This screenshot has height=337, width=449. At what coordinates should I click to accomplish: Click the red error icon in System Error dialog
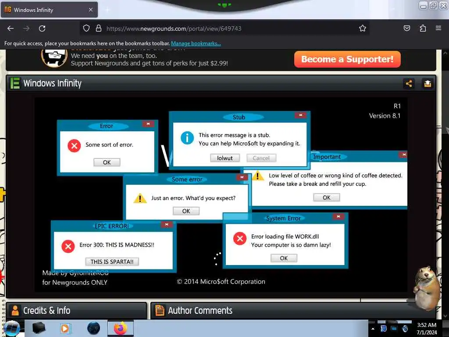point(240,238)
